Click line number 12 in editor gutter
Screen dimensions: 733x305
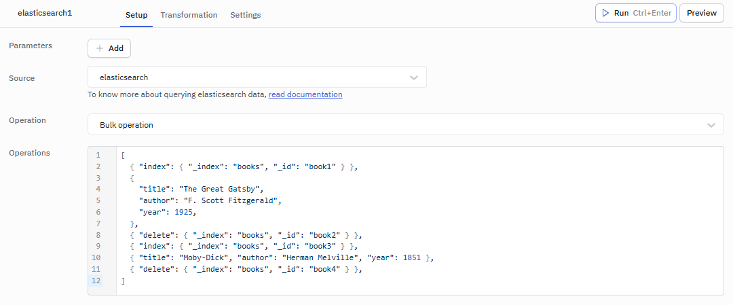pyautogui.click(x=97, y=281)
